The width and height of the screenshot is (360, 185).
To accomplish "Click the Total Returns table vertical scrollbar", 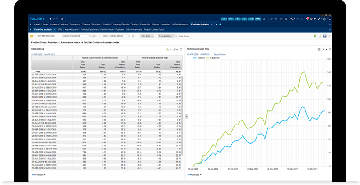I will coord(183,116).
